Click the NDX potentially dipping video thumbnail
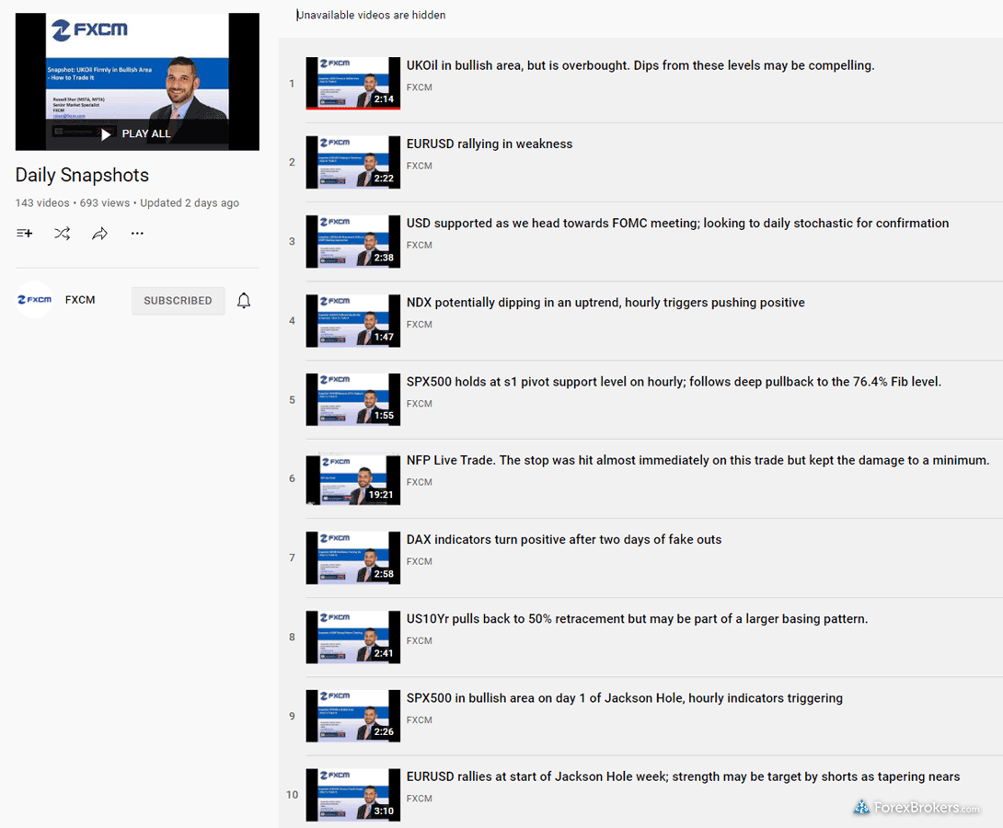1003x828 pixels. 352,321
